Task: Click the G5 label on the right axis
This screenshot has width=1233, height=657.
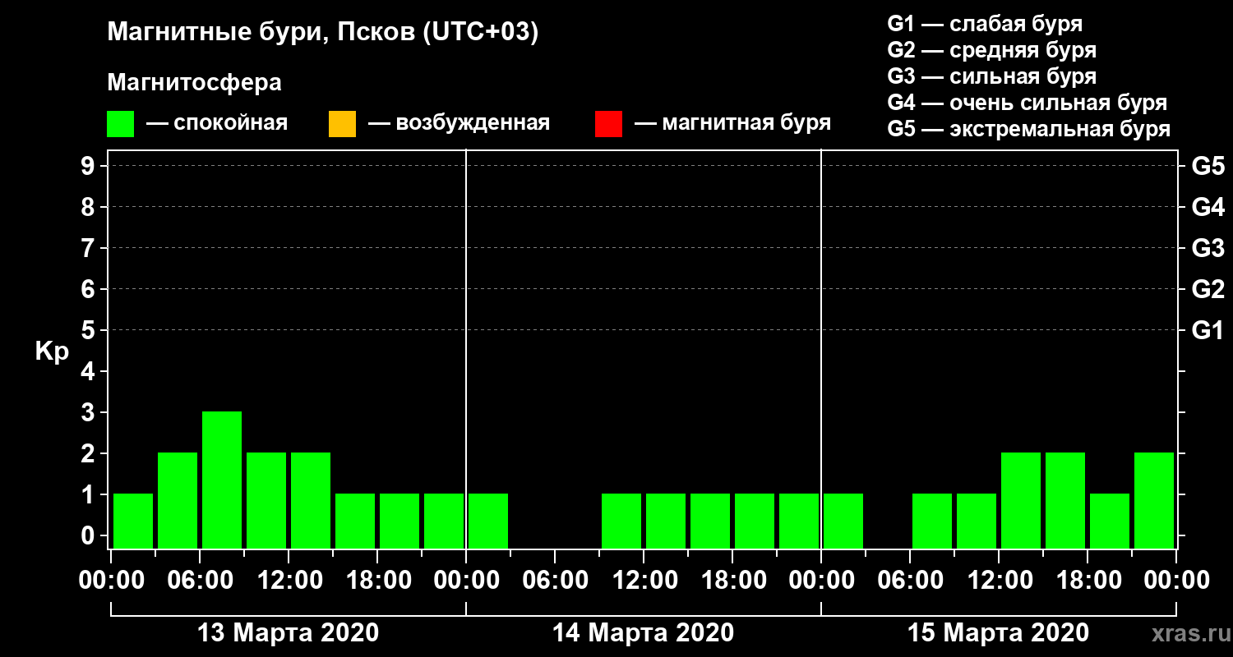Action: (1208, 167)
